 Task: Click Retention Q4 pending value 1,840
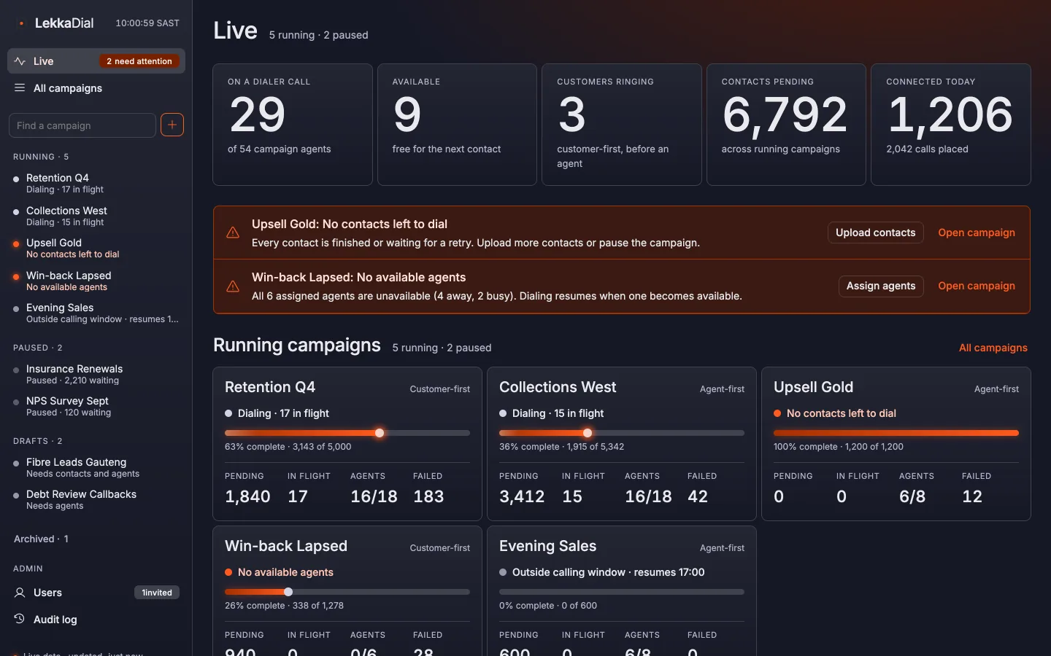(x=247, y=496)
